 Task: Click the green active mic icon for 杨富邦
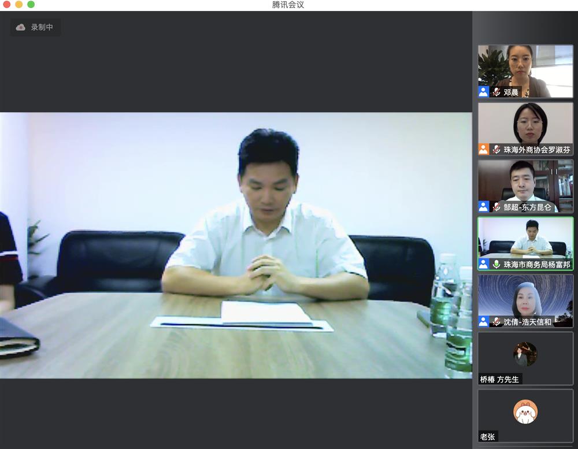coord(496,264)
